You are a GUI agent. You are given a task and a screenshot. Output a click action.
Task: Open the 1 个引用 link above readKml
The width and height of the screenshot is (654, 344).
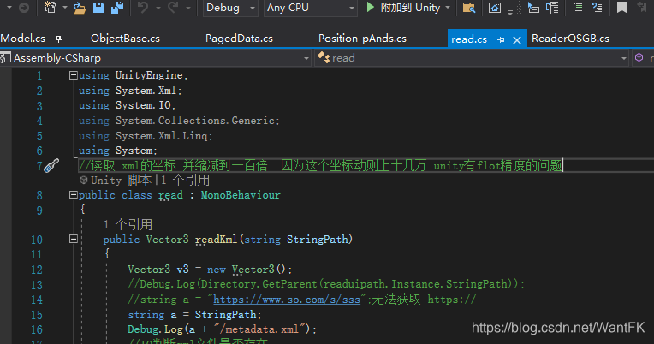click(x=128, y=225)
